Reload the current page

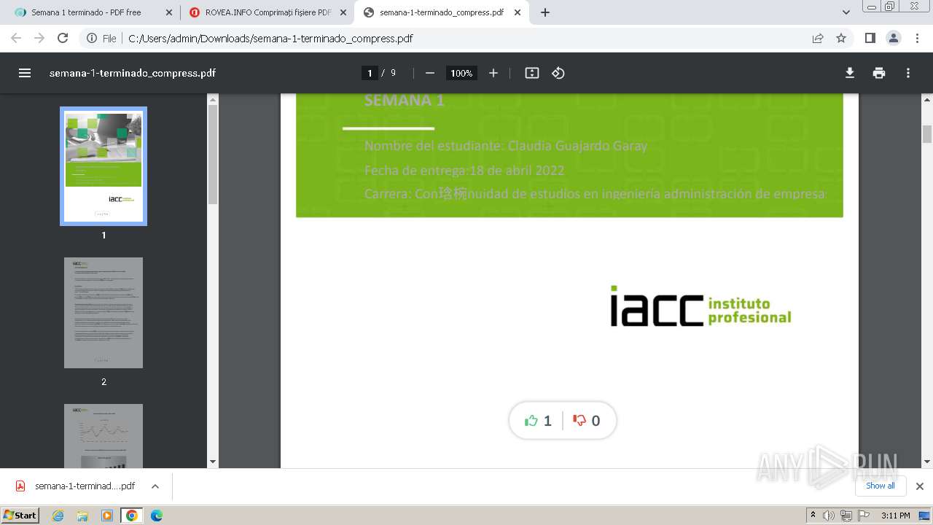(63, 38)
